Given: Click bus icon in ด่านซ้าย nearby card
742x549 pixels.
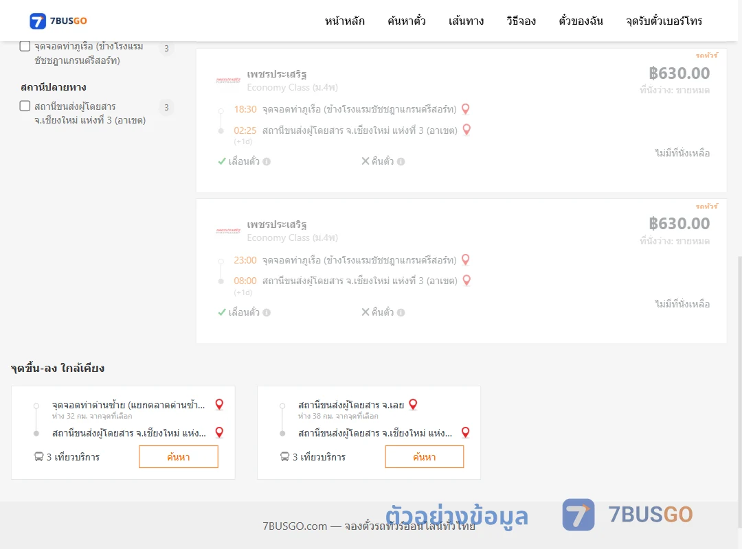Looking at the screenshot, I should (38, 457).
